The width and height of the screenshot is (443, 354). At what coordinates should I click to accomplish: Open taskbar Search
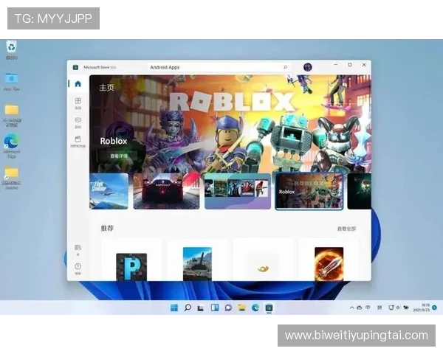188,308
